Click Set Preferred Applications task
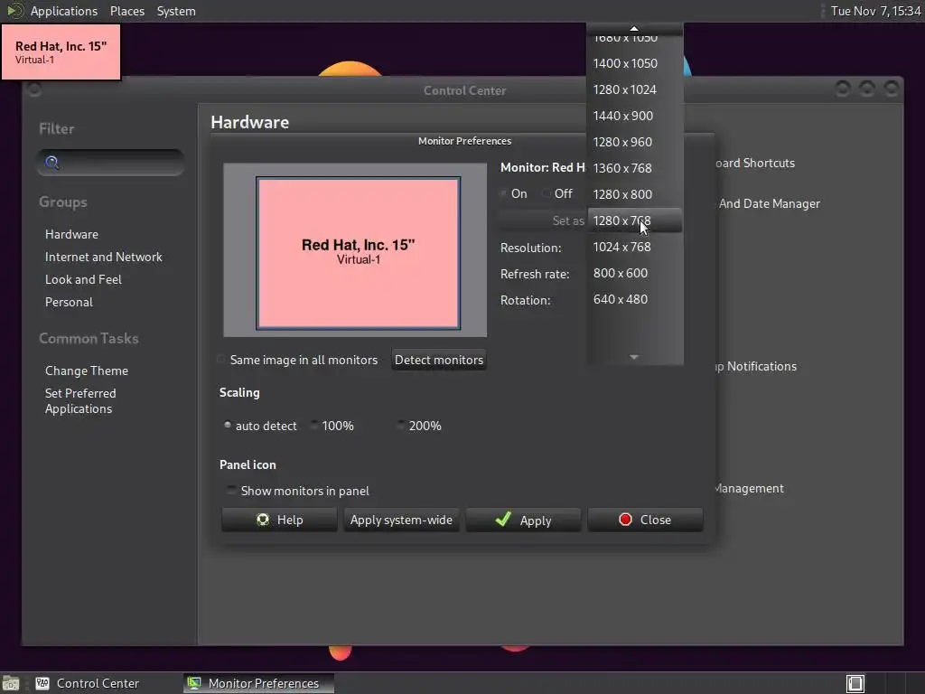 80,400
